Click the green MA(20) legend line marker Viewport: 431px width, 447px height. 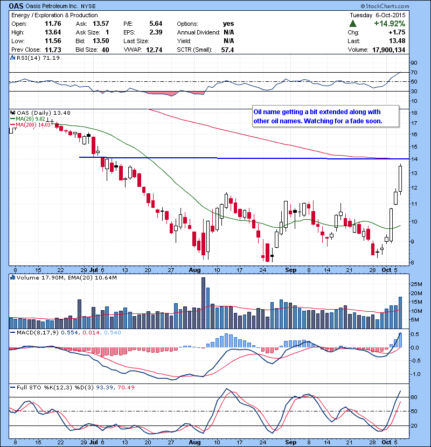click(12, 118)
